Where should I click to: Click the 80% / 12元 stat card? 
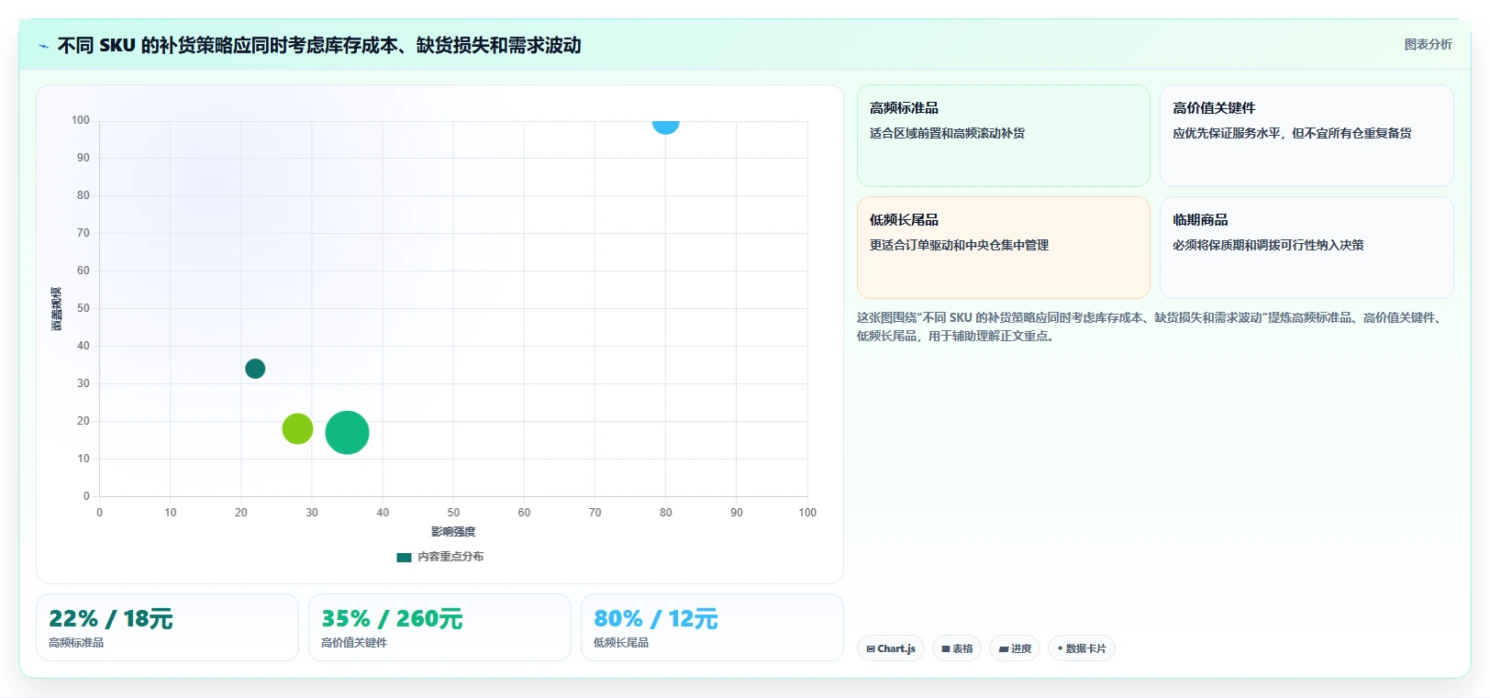[x=712, y=627]
